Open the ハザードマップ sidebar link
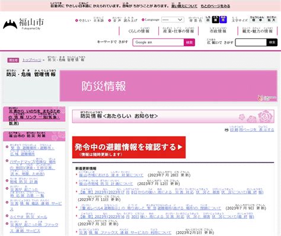Viewport: 281px width, 236px height. click(33, 167)
